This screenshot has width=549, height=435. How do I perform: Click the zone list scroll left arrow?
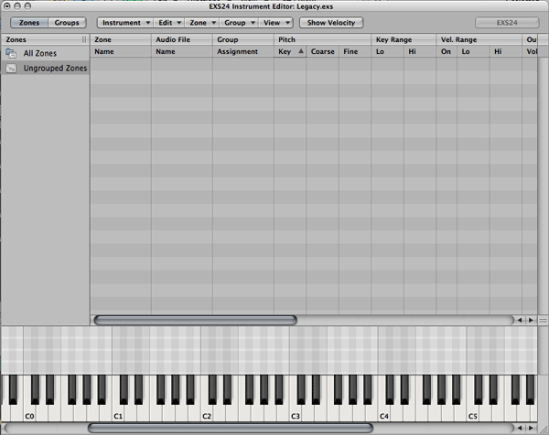coord(520,320)
